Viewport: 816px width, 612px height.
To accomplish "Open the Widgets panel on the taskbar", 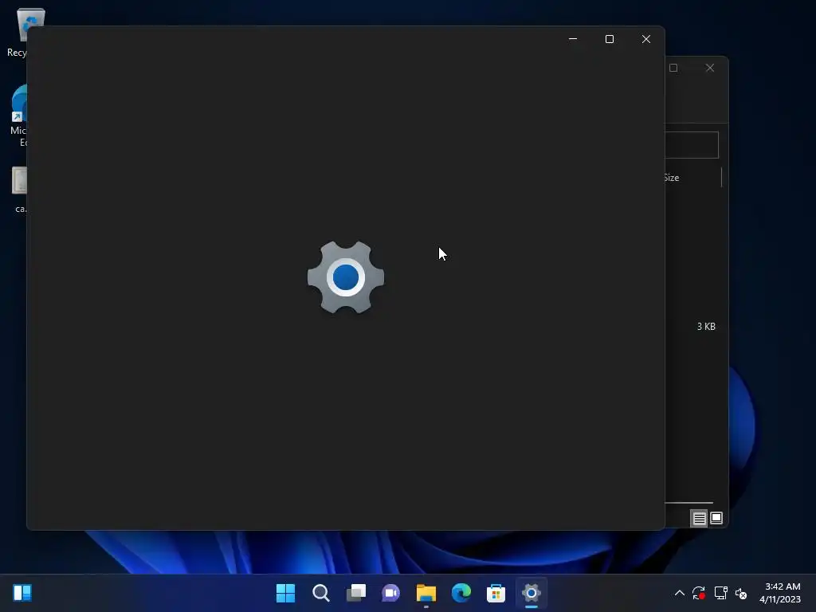I will (22, 593).
